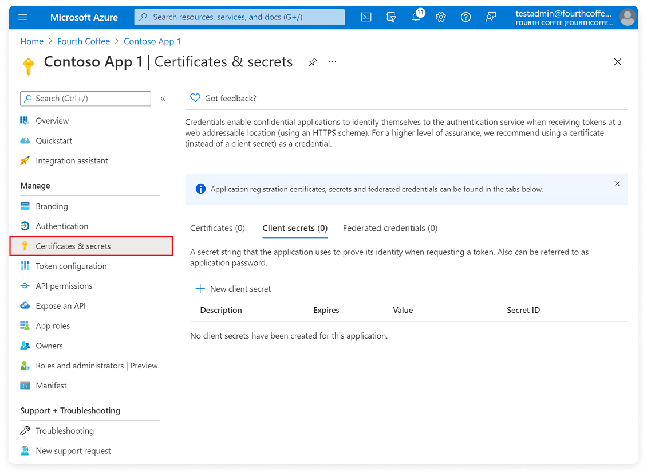Open Cloud Shell from the top bar
Viewport: 647px width, 475px height.
(366, 17)
